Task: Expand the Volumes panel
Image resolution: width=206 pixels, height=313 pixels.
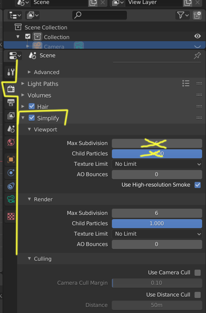Action: pos(23,95)
